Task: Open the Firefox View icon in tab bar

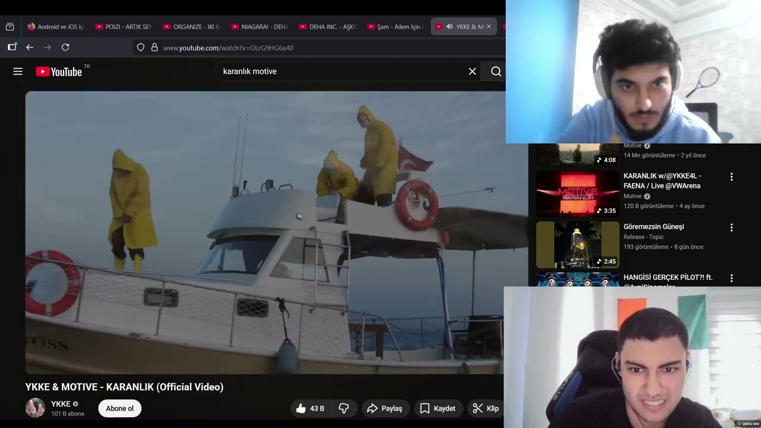Action: [10, 27]
